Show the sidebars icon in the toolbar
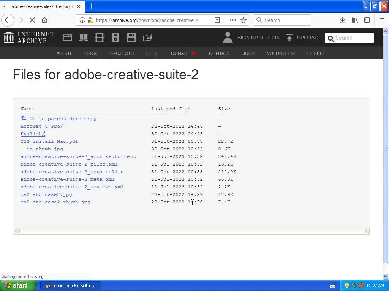This screenshot has height=291, width=389. 367,20
